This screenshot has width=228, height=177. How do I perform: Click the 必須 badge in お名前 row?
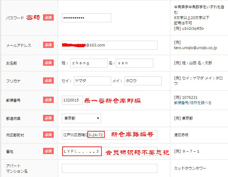[48, 63]
